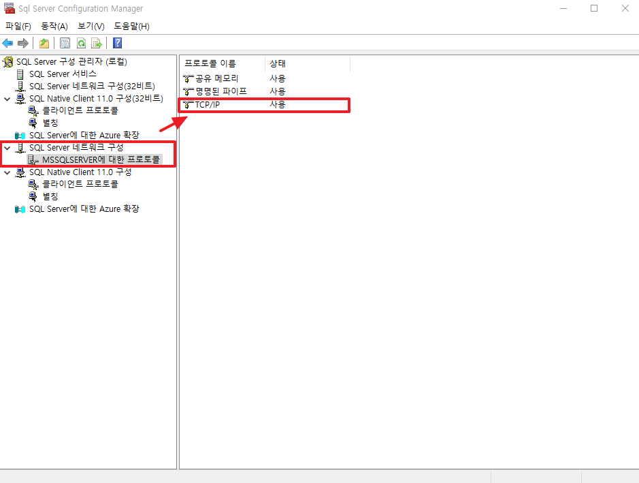Viewport: 639px width, 483px height.
Task: Open the 보기(V) menu
Action: pos(91,27)
